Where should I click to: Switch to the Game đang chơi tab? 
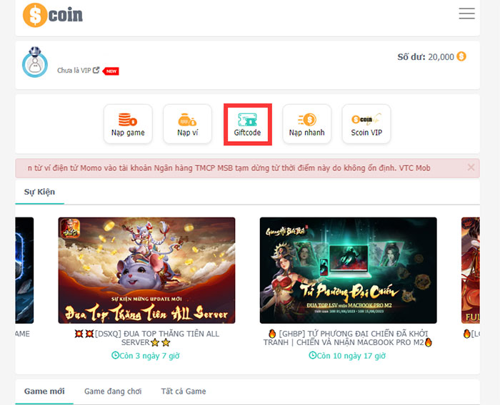[113, 391]
